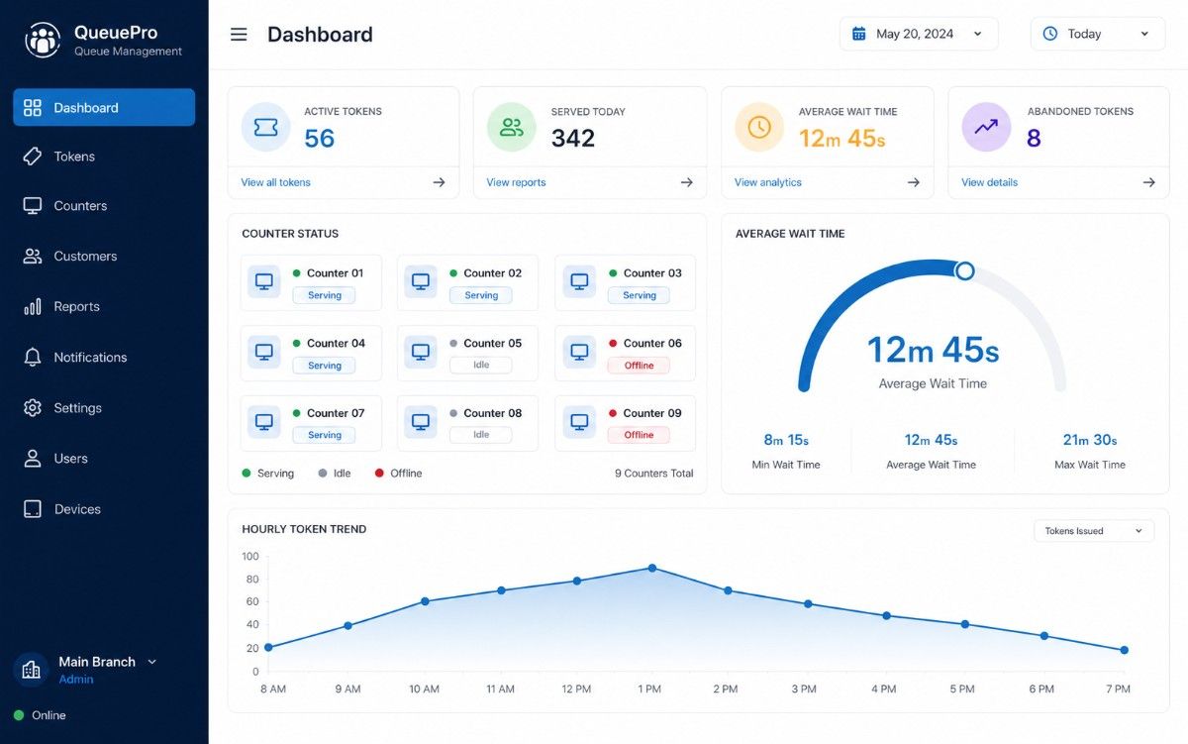Open the May 20, 2024 date dropdown

919,34
